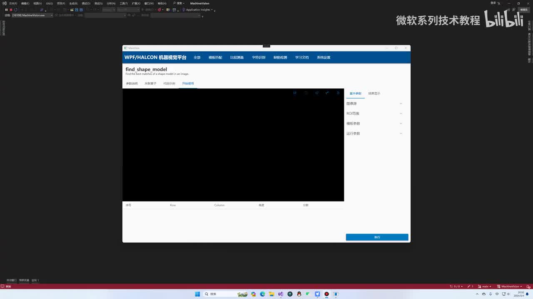
Task: Open the process dropdown showing MachineVision.exe
Action: (32, 15)
